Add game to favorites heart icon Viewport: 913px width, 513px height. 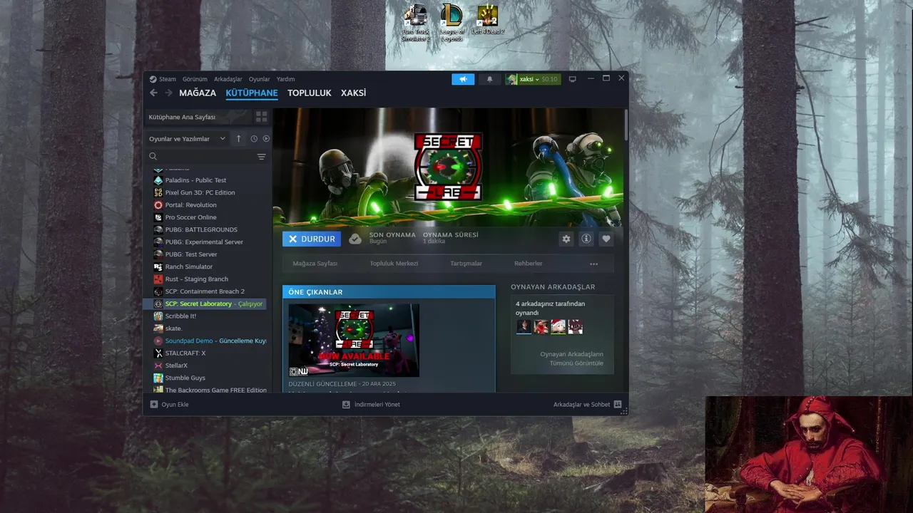606,239
